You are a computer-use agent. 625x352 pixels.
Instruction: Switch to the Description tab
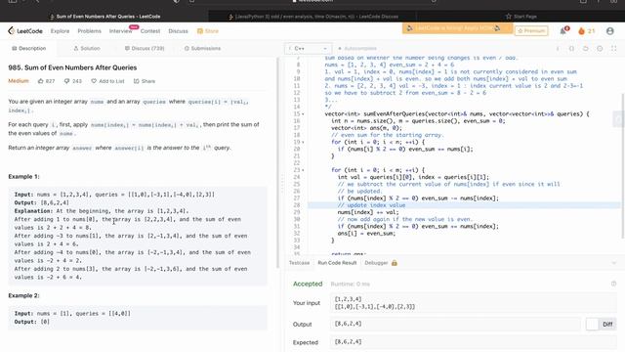tap(28, 48)
